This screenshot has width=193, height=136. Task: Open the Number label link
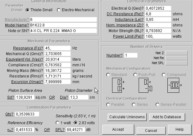pos(115,55)
